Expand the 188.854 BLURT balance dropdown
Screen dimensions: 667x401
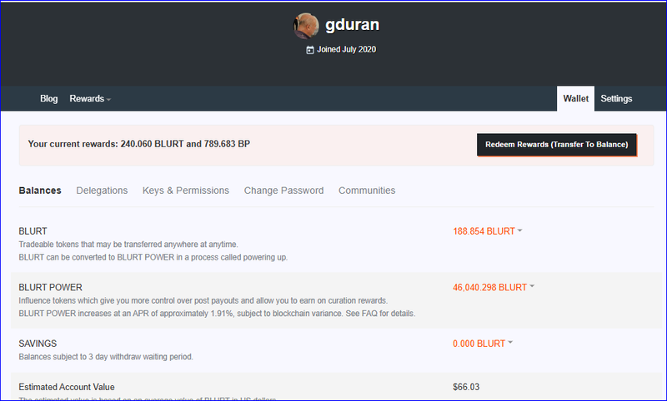point(484,231)
